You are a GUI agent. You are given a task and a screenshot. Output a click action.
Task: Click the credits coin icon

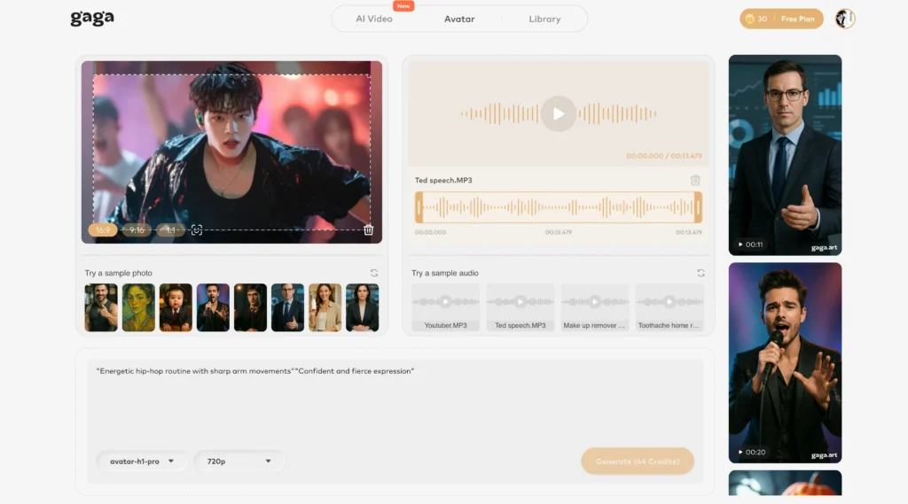(x=750, y=19)
